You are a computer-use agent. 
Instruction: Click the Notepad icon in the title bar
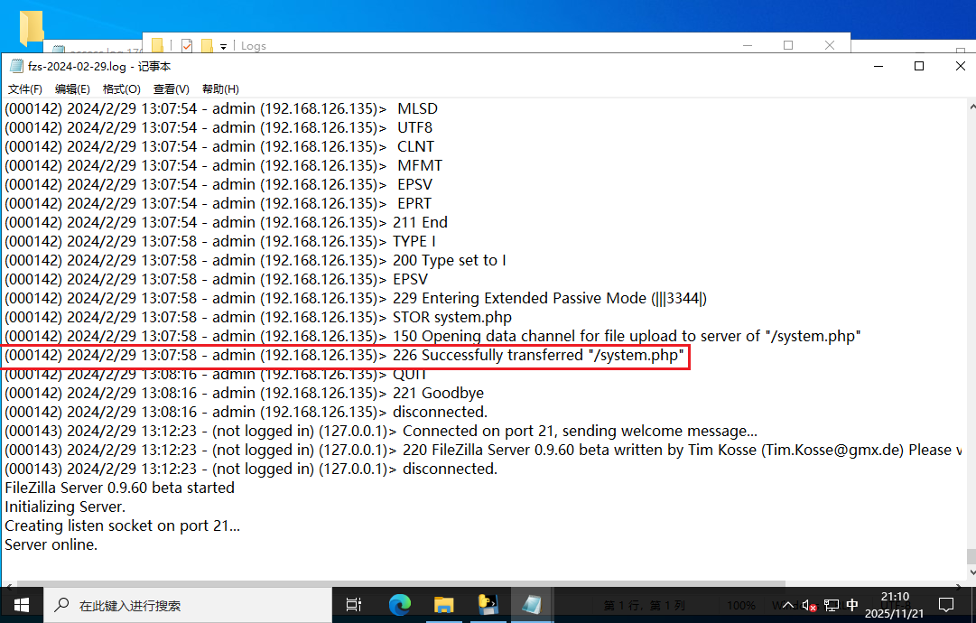coord(17,66)
